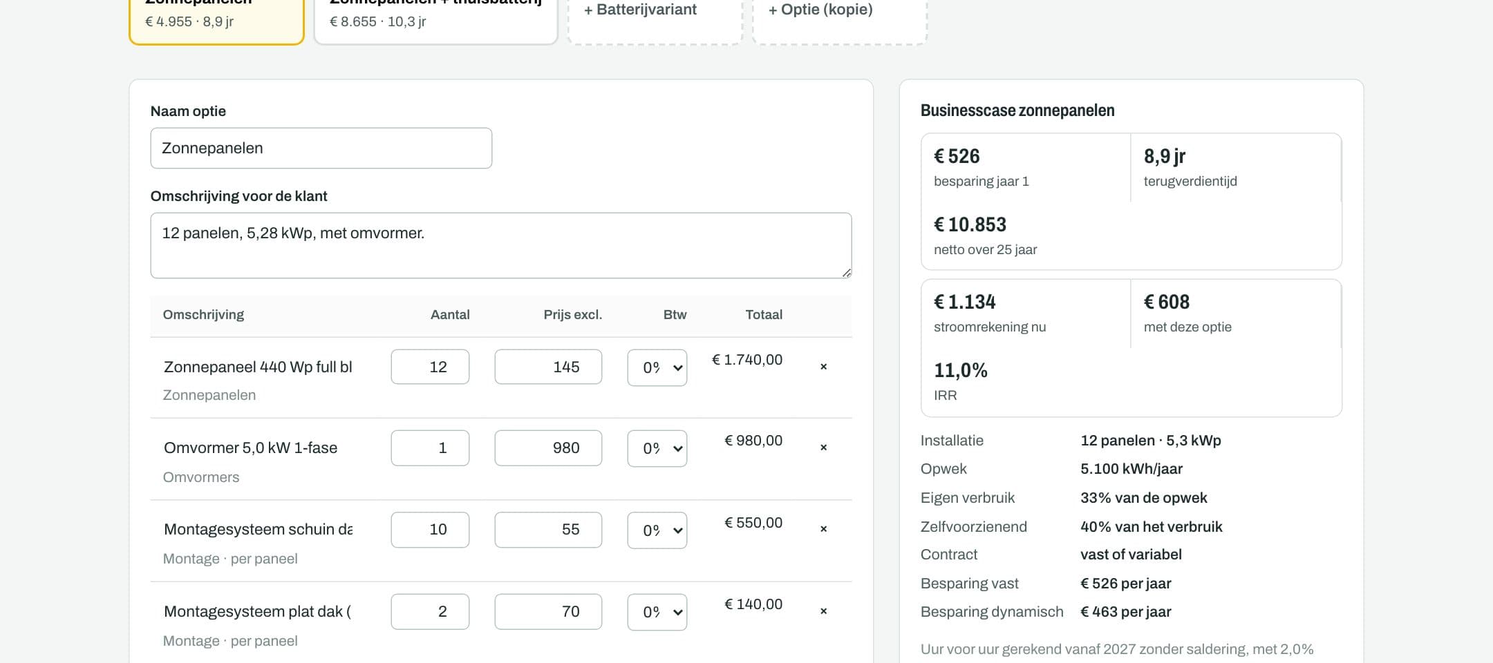Open Btw dropdown for Montagesysteem plat dak
The image size is (1493, 663).
657,612
